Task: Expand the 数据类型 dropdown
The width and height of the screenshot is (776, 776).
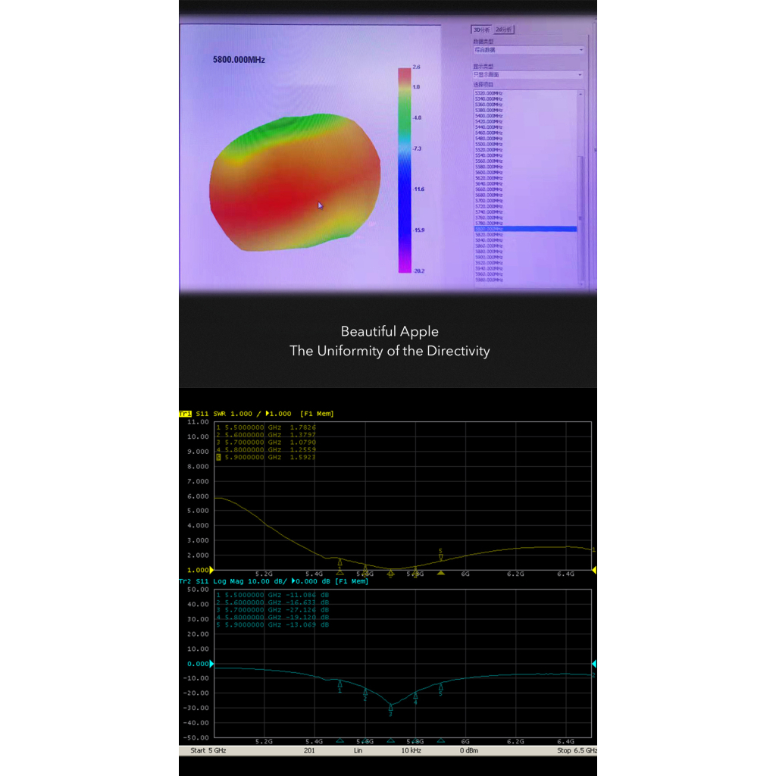Action: (528, 50)
